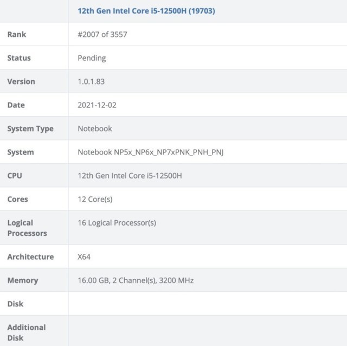Image resolution: width=347 pixels, height=346 pixels.
Task: Select the version number 1.0.1.83
Action: (91, 81)
